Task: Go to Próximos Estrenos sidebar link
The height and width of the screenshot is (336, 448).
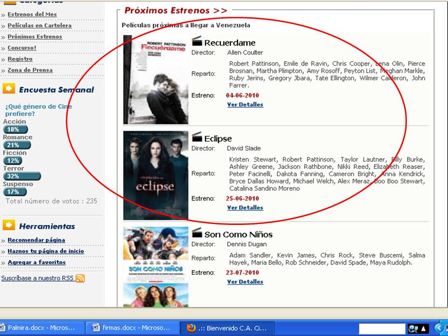Action: pos(35,36)
